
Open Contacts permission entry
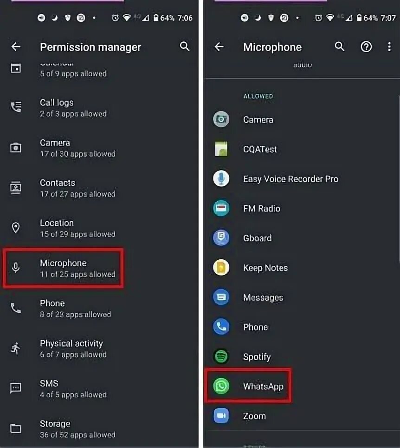pyautogui.click(x=99, y=188)
